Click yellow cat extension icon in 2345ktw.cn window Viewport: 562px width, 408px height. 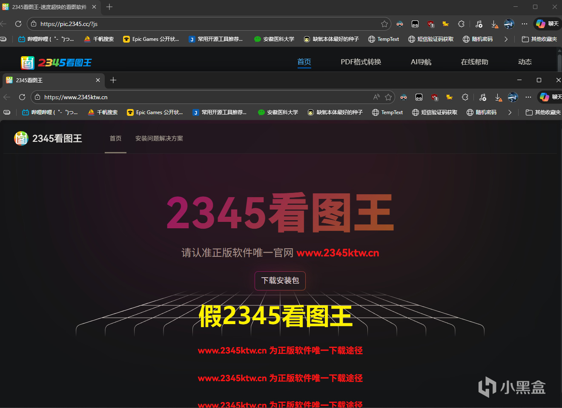click(450, 97)
